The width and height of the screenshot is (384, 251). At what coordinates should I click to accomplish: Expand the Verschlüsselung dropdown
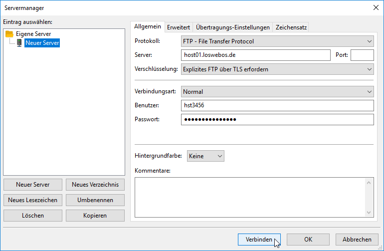[277, 69]
